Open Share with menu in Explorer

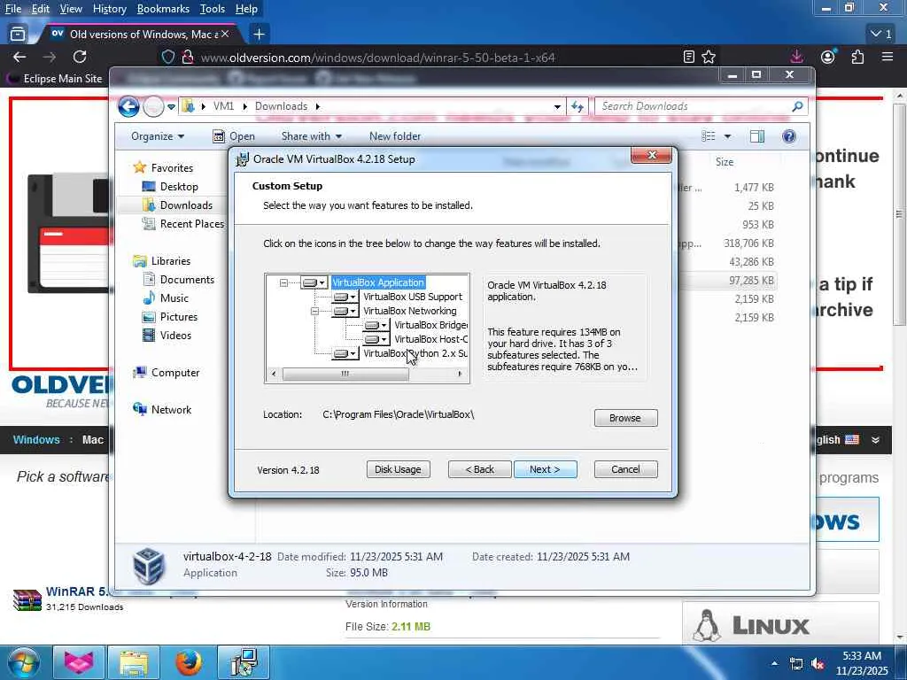(x=311, y=136)
